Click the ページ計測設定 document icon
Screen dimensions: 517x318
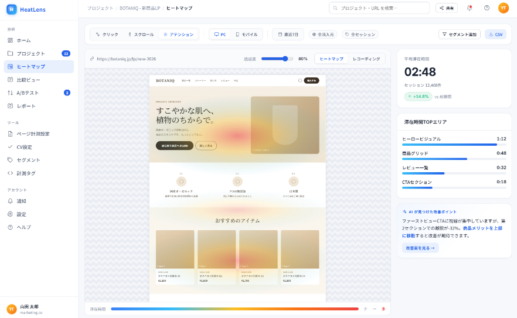(10, 134)
